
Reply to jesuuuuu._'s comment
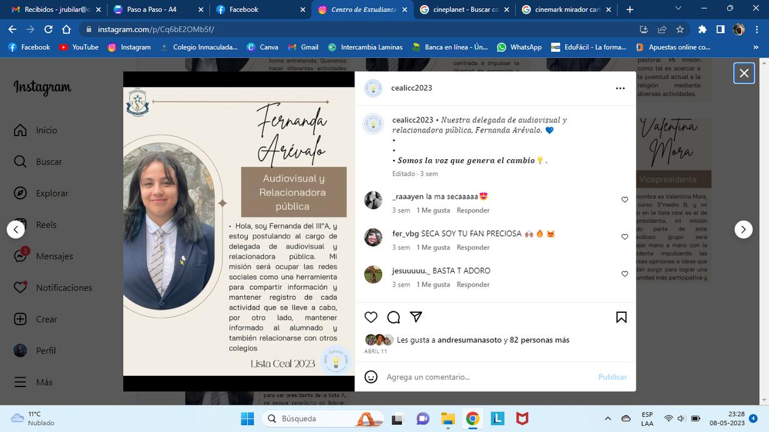click(x=473, y=285)
